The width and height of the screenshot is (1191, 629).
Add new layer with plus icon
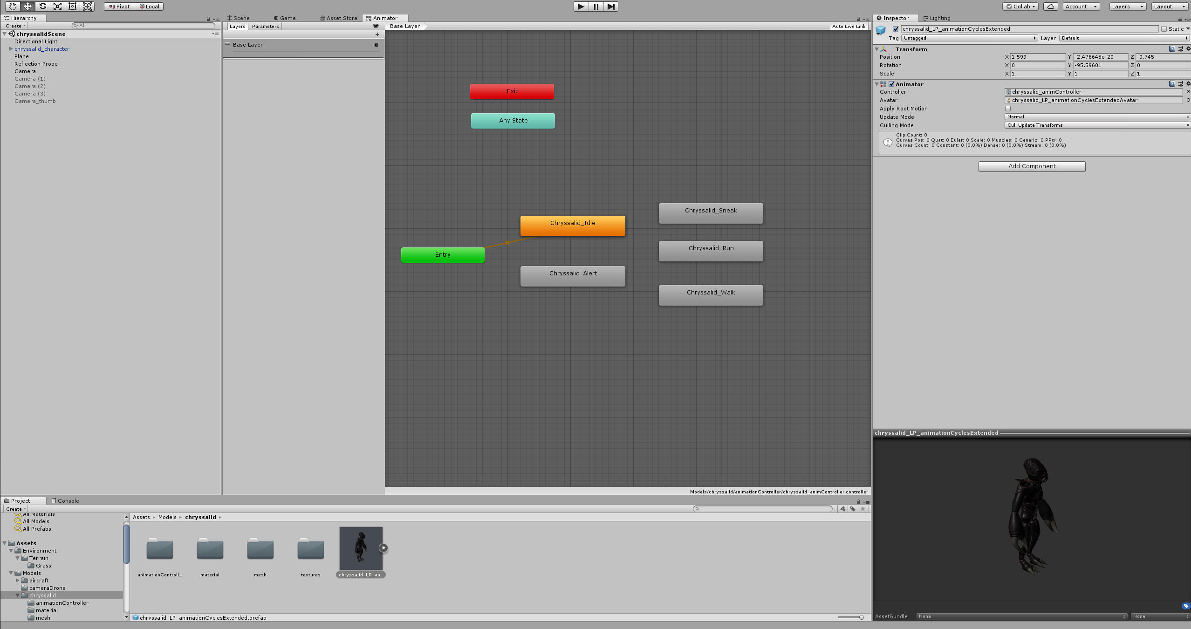pyautogui.click(x=377, y=34)
